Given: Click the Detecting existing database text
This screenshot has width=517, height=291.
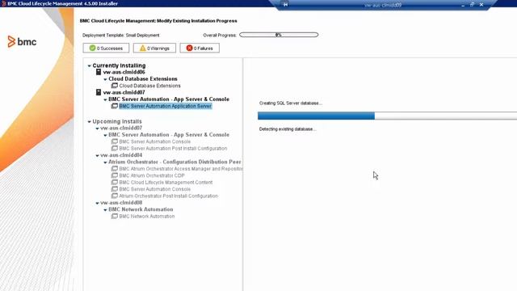Looking at the screenshot, I should tap(288, 129).
